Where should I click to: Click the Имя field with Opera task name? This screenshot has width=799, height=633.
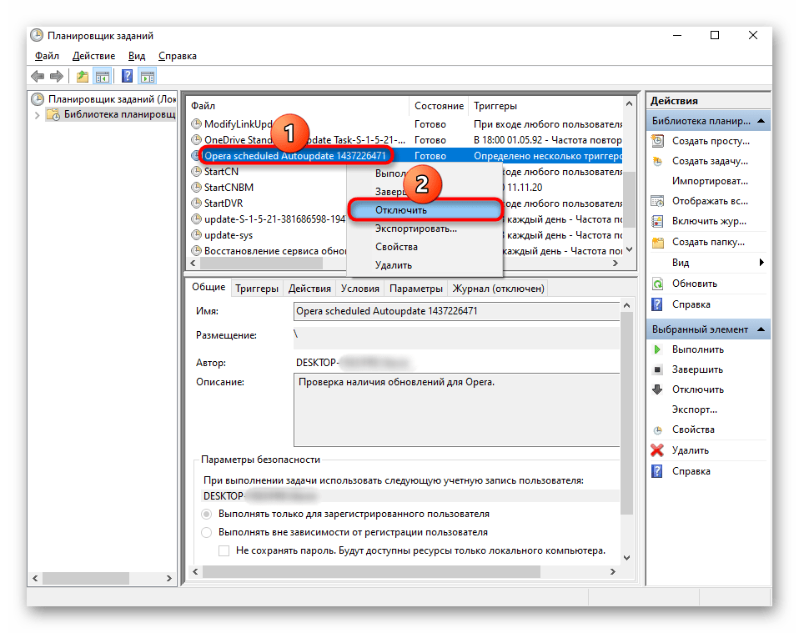(456, 311)
